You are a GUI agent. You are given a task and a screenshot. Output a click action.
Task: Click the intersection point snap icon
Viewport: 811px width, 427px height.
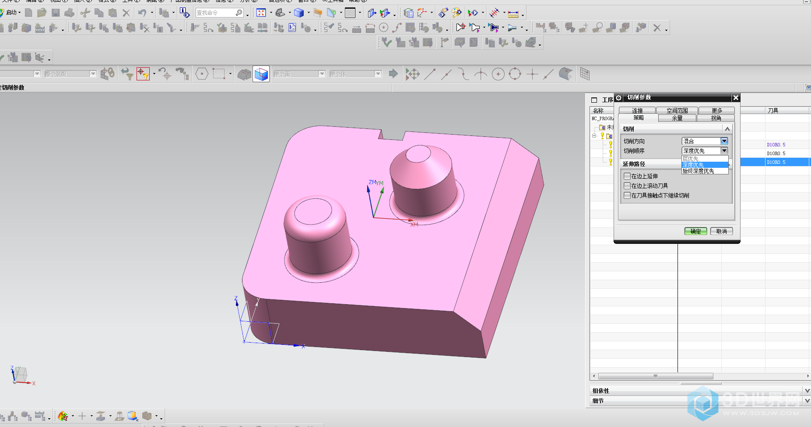[532, 74]
